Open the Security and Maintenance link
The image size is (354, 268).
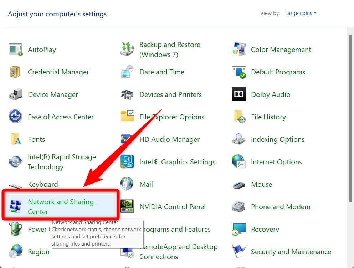[x=291, y=252]
